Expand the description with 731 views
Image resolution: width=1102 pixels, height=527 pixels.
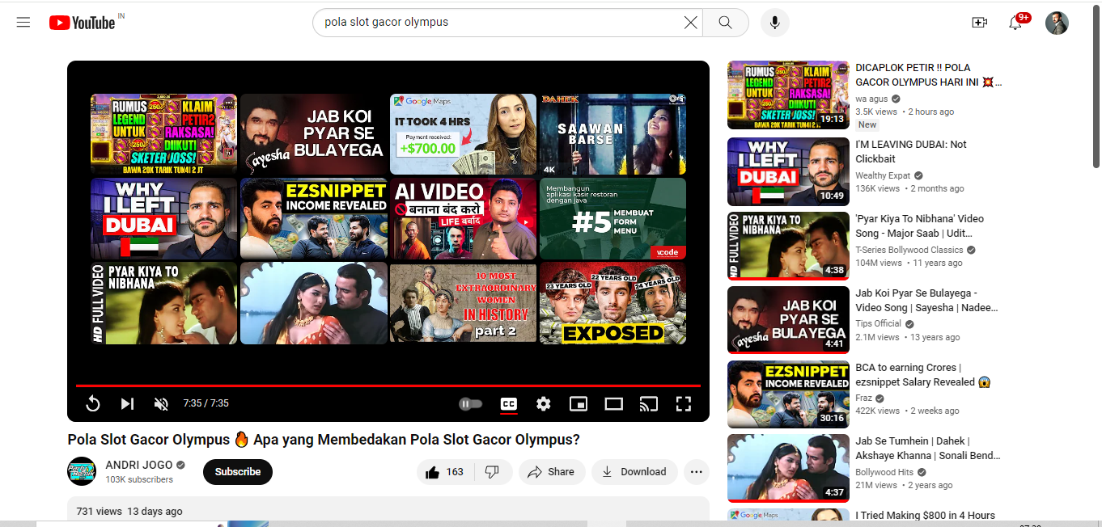coord(388,512)
